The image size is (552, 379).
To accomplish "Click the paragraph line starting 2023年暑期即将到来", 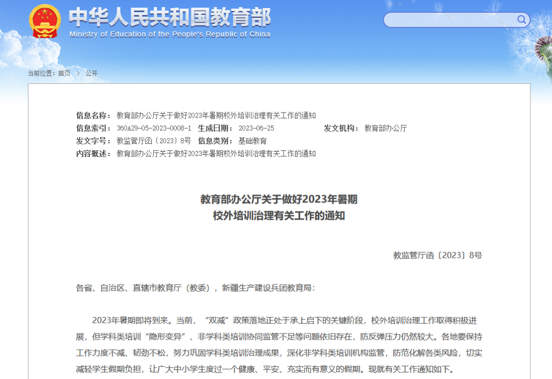I will click(285, 320).
